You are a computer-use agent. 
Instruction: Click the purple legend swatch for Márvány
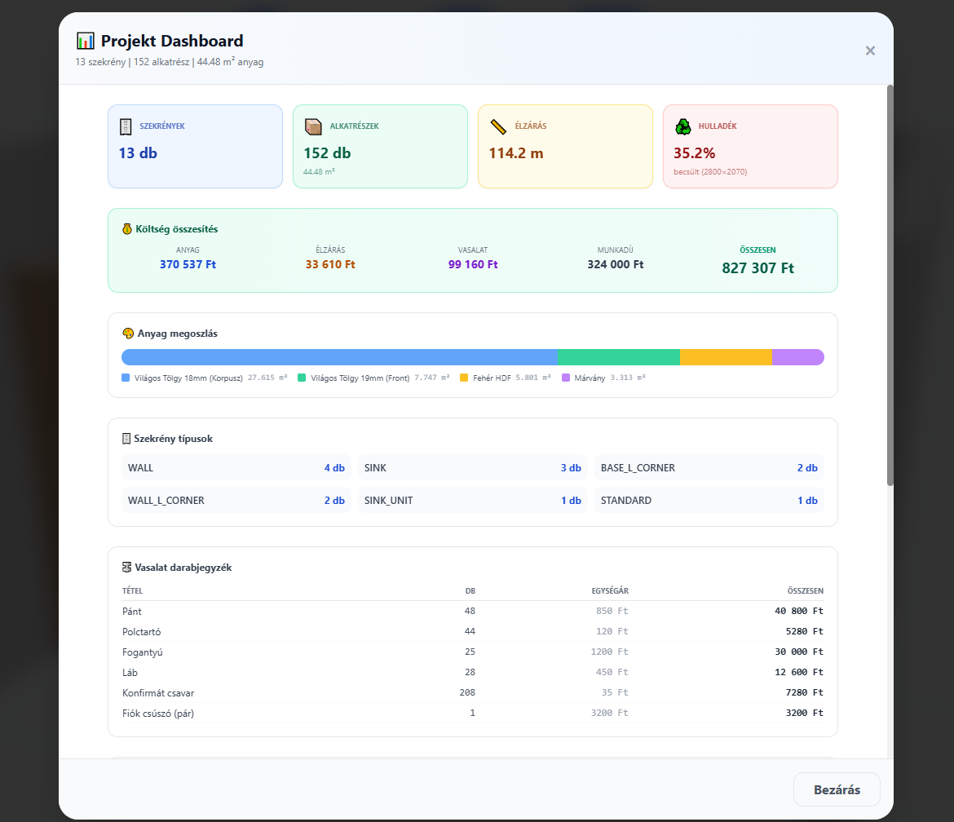(566, 378)
